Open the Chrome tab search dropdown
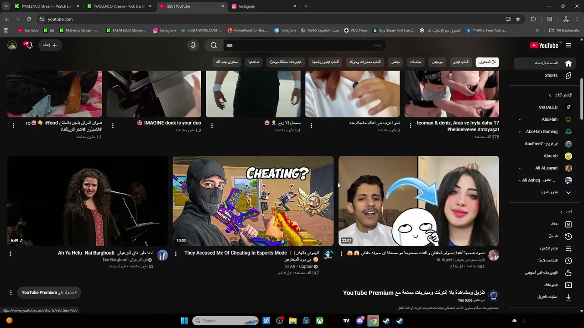Viewport: 584px width, 328px height. click(x=6, y=6)
